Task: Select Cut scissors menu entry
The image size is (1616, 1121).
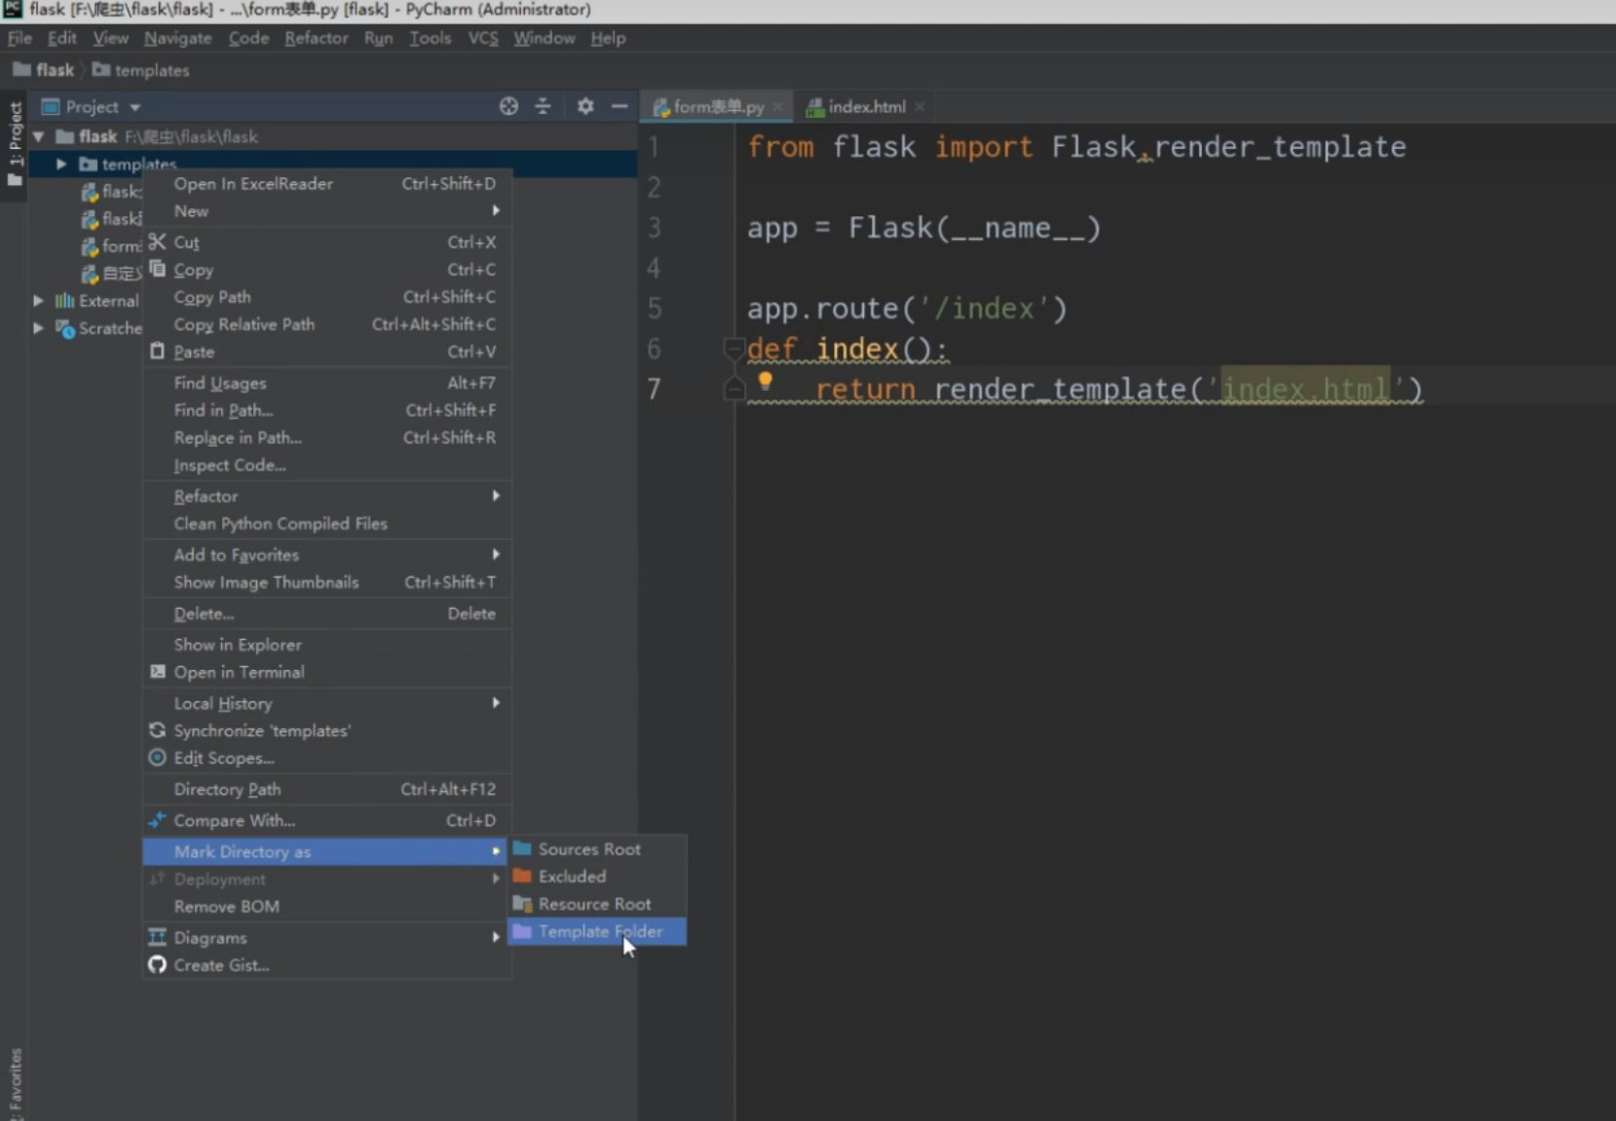Action: (x=327, y=242)
